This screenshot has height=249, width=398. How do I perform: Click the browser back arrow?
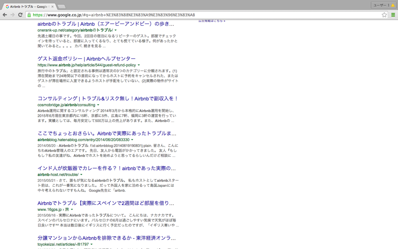pos(5,15)
